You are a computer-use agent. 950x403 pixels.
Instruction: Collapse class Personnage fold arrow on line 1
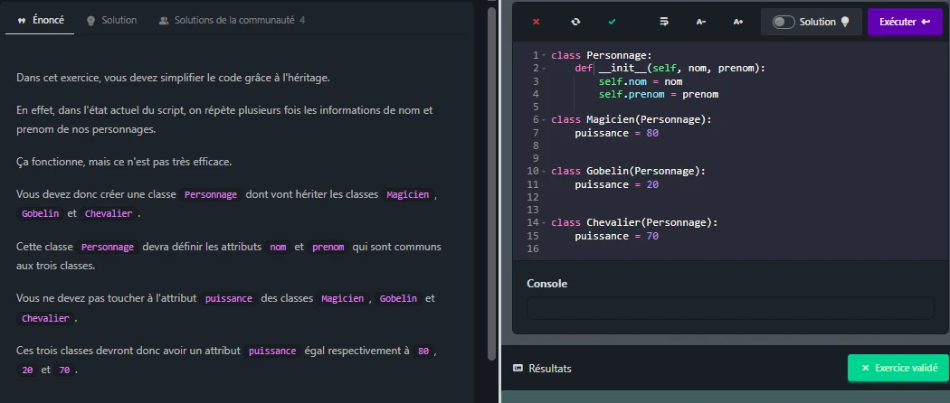click(x=544, y=56)
